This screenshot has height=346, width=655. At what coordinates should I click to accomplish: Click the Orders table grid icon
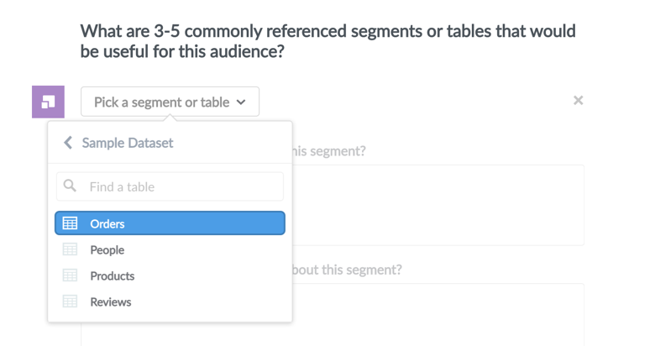(70, 223)
